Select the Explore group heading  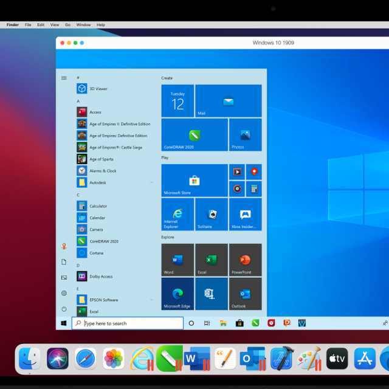(x=168, y=237)
